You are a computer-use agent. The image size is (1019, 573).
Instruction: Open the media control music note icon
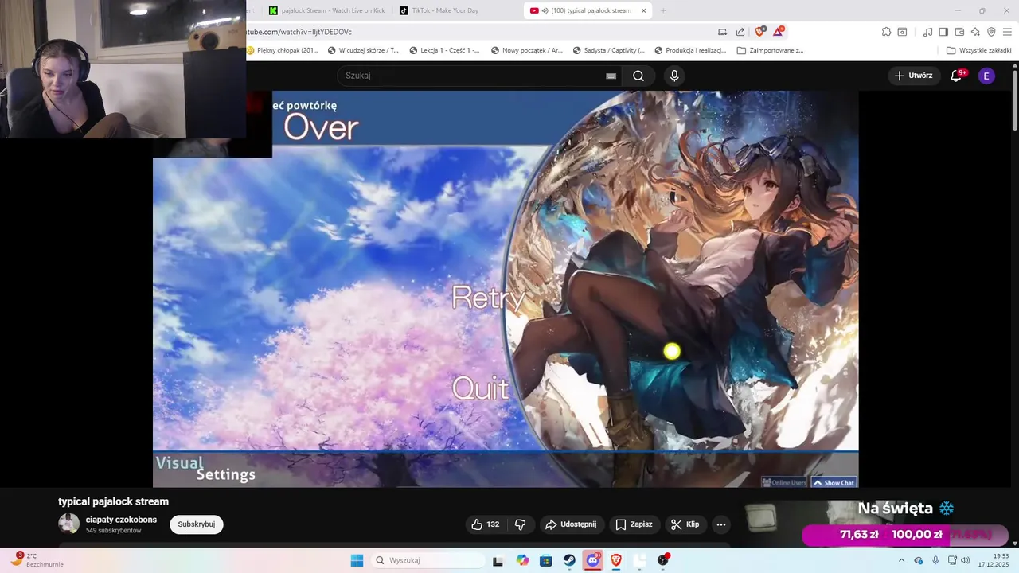point(927,32)
